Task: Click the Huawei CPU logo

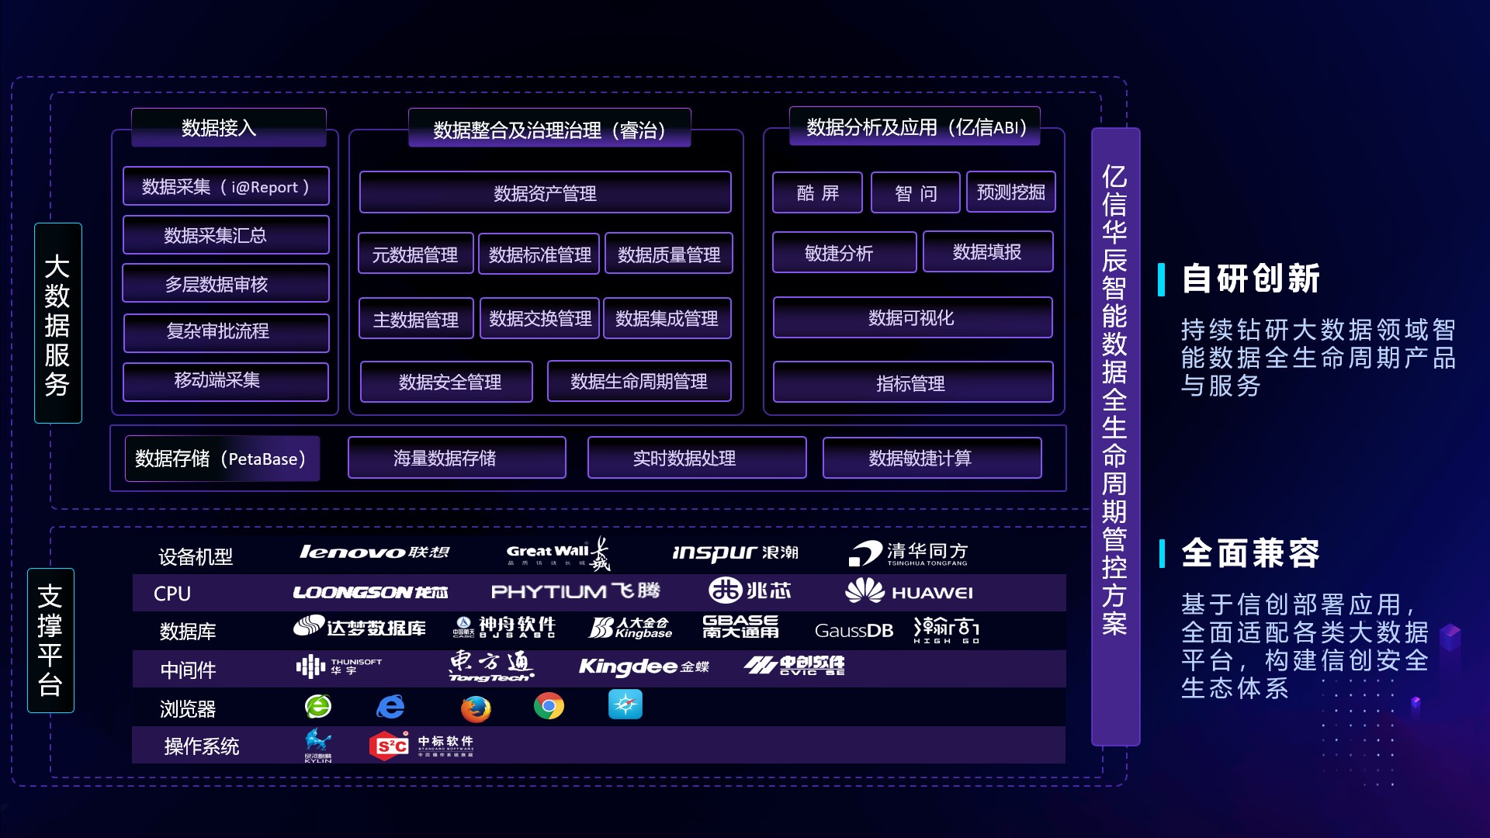Action: point(909,592)
